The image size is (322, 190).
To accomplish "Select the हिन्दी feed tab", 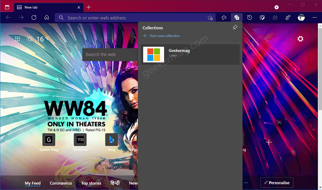I will click(115, 183).
